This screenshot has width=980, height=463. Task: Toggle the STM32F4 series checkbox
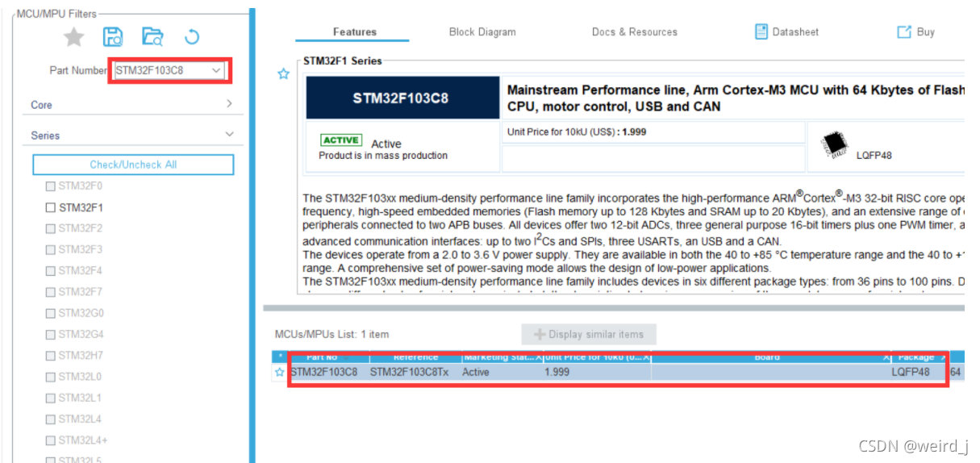(51, 270)
